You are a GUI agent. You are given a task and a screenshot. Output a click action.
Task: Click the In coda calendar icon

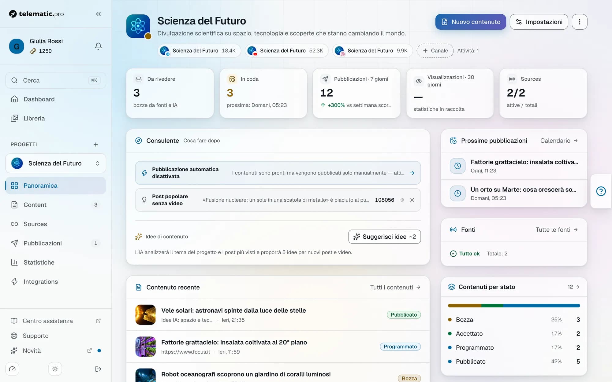[x=232, y=79]
